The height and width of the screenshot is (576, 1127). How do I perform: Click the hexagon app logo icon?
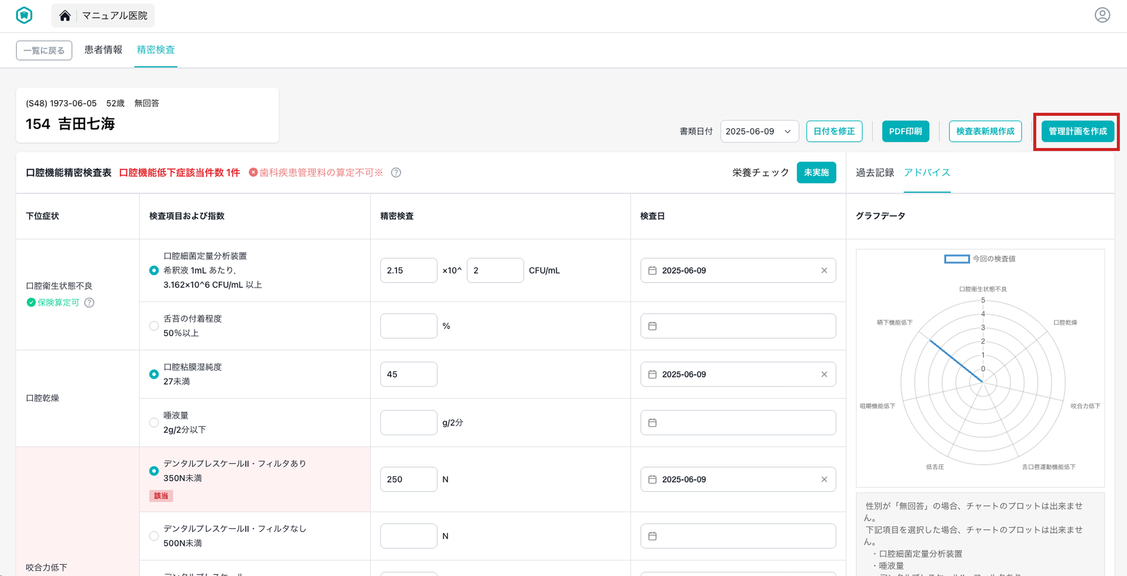[x=24, y=15]
